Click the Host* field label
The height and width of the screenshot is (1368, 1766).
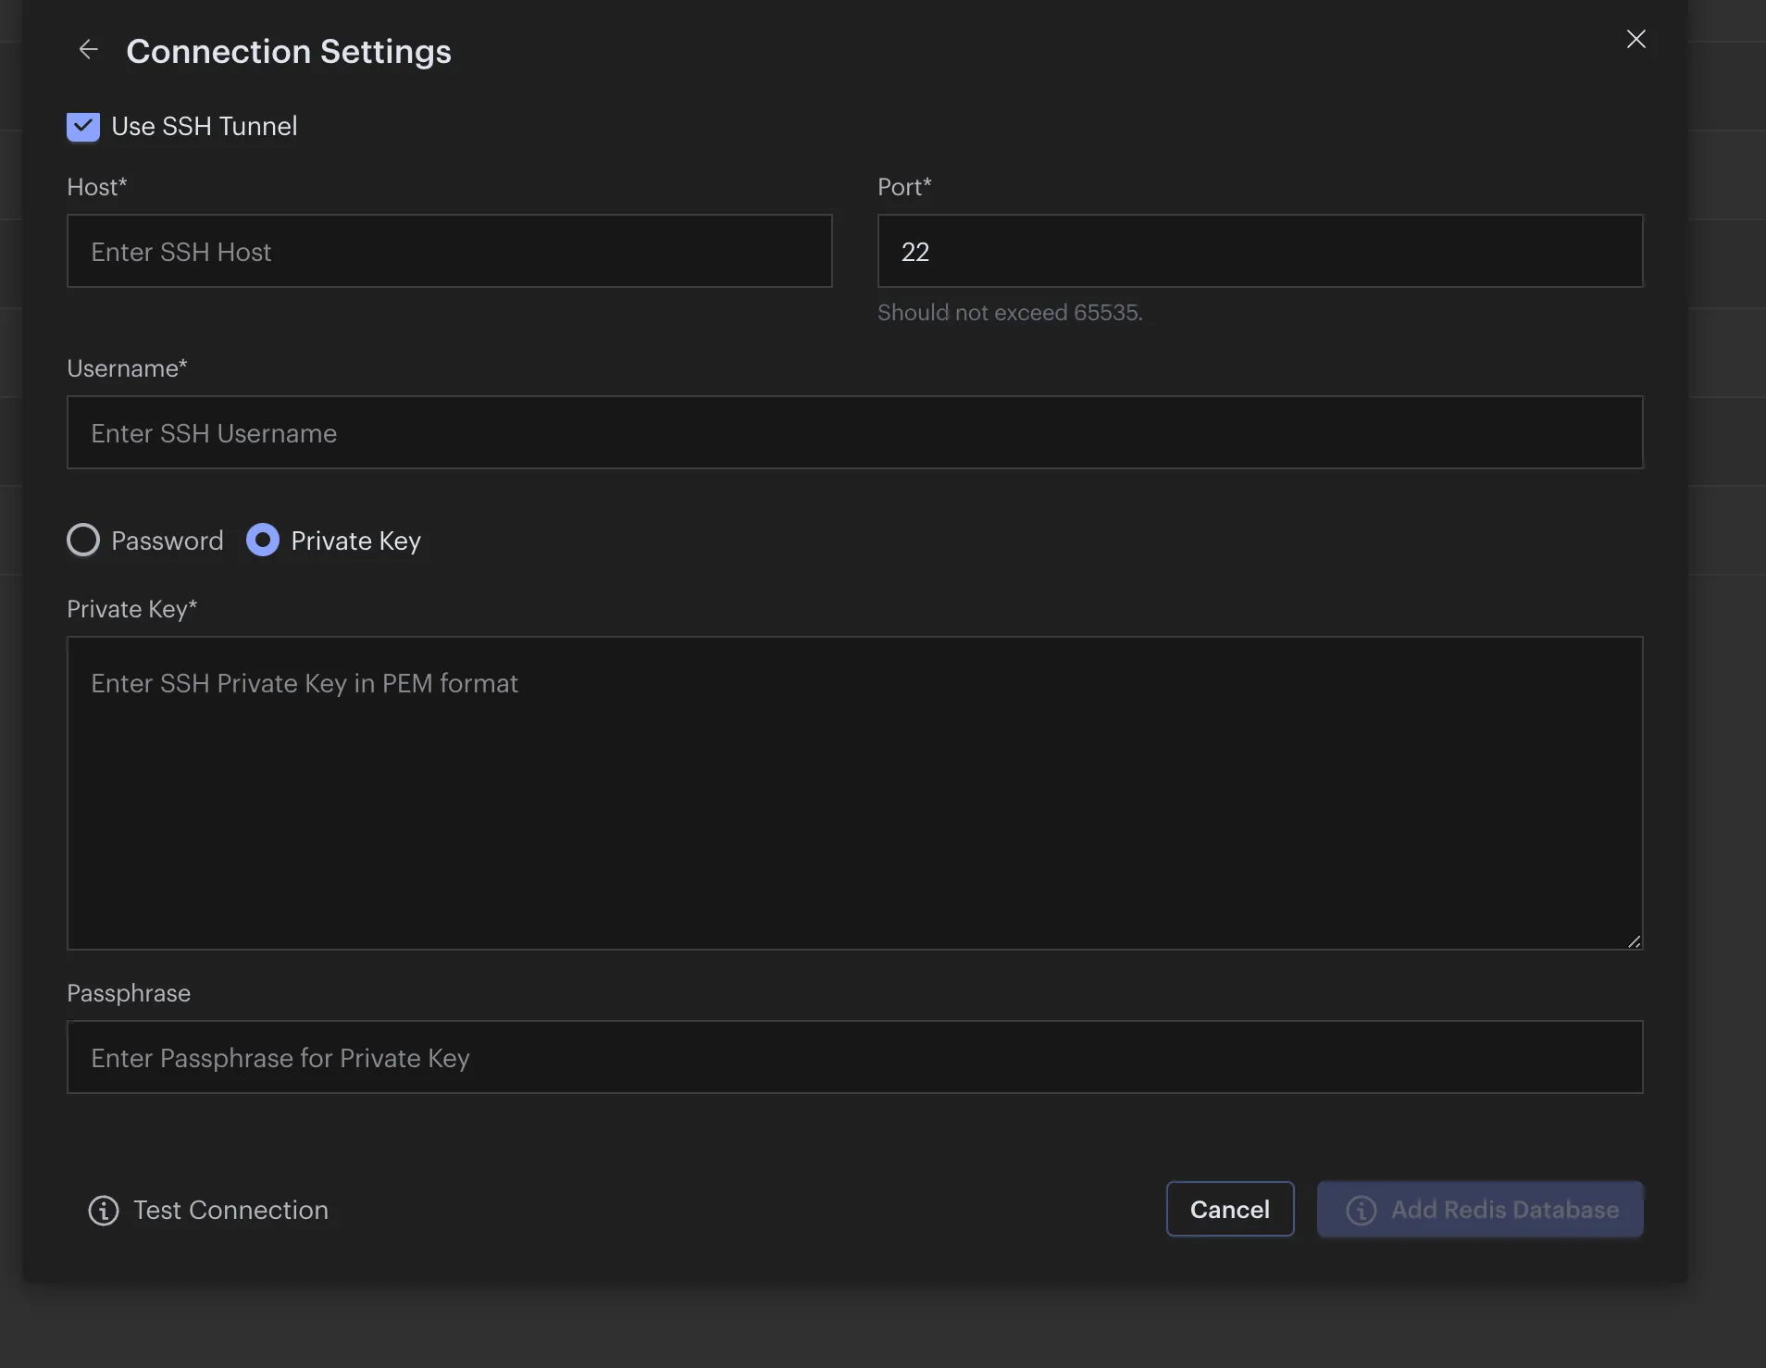click(x=96, y=187)
